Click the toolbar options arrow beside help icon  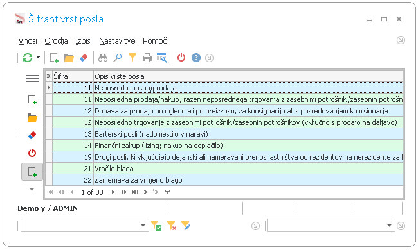point(209,58)
